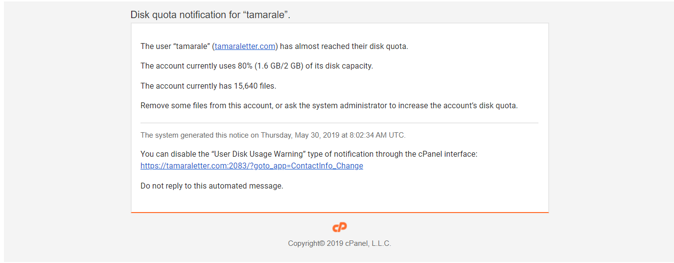Click the Copyright 2019 cPanel footer text
The height and width of the screenshot is (263, 674).
(340, 243)
